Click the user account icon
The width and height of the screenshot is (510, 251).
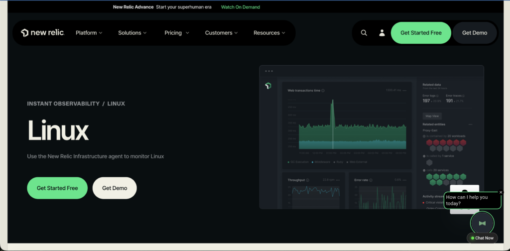(x=382, y=33)
